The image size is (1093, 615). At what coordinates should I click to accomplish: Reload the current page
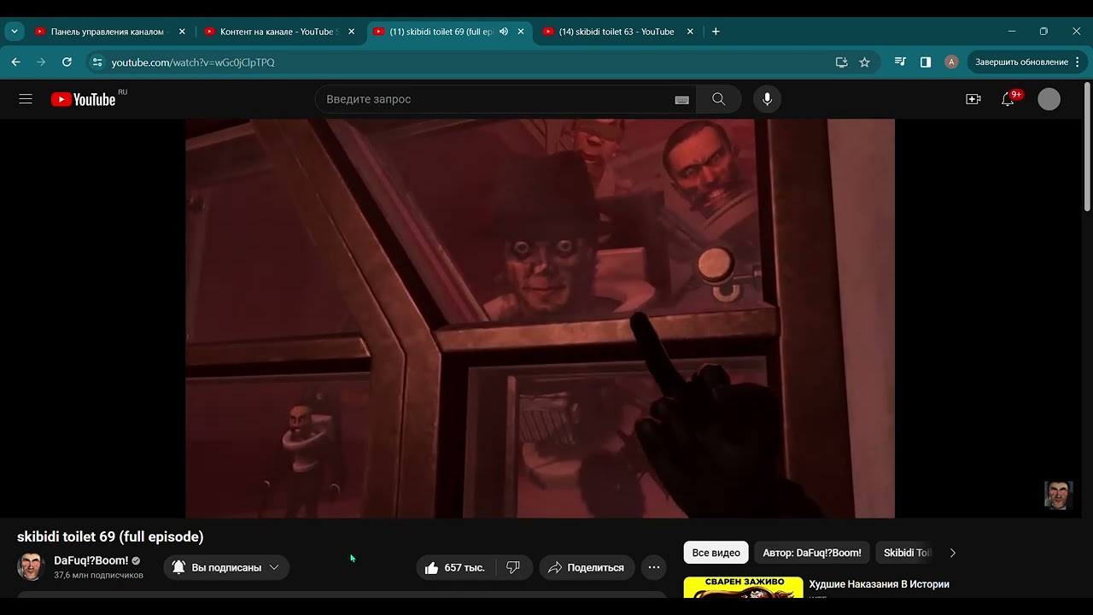[x=67, y=62]
